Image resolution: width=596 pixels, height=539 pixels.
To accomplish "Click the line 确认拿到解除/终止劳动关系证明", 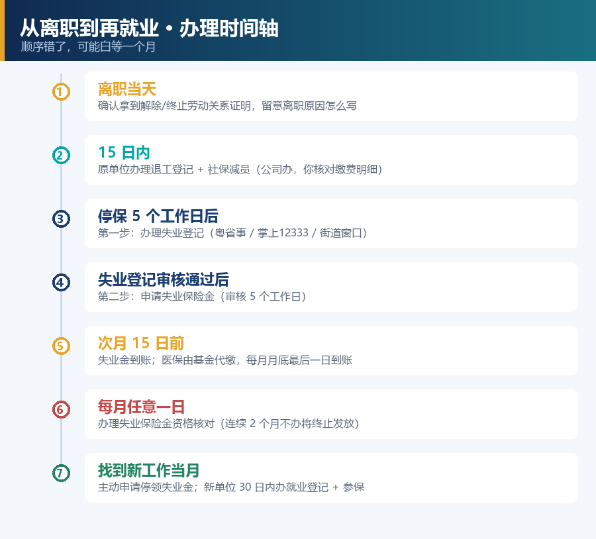I will coord(227,106).
